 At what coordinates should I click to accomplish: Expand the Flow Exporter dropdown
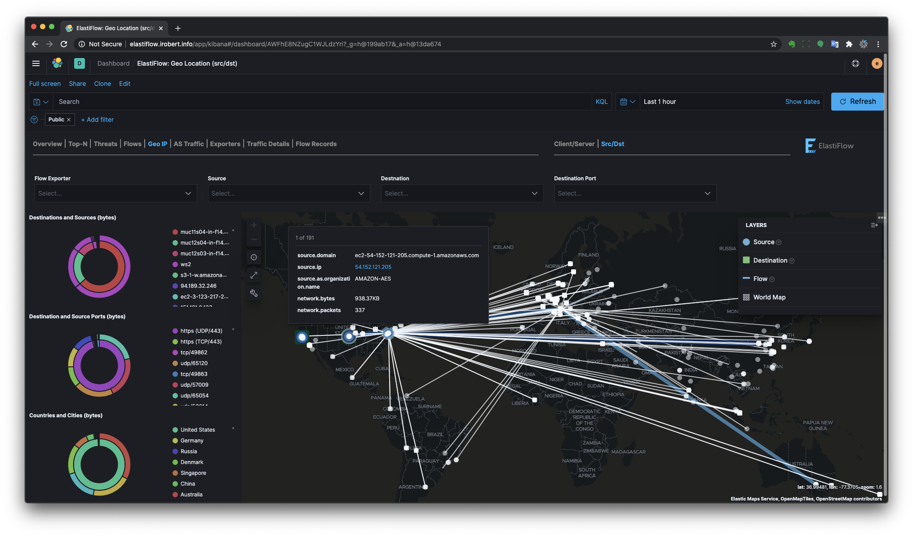click(x=115, y=193)
